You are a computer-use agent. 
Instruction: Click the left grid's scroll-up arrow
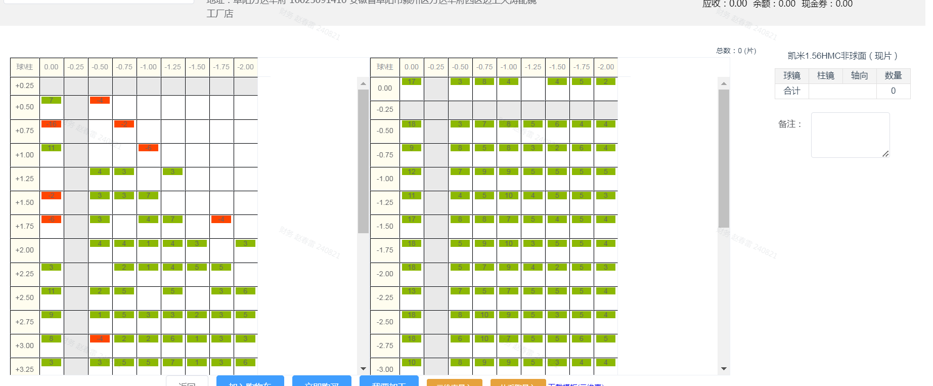point(363,83)
